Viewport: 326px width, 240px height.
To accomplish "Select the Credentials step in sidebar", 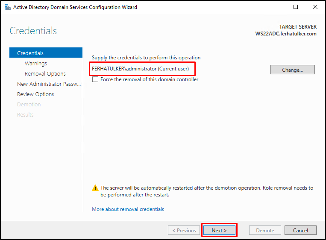I will [46, 53].
